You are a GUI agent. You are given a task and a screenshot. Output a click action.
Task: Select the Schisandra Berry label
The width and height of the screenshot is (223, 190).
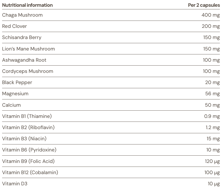tap(22, 37)
